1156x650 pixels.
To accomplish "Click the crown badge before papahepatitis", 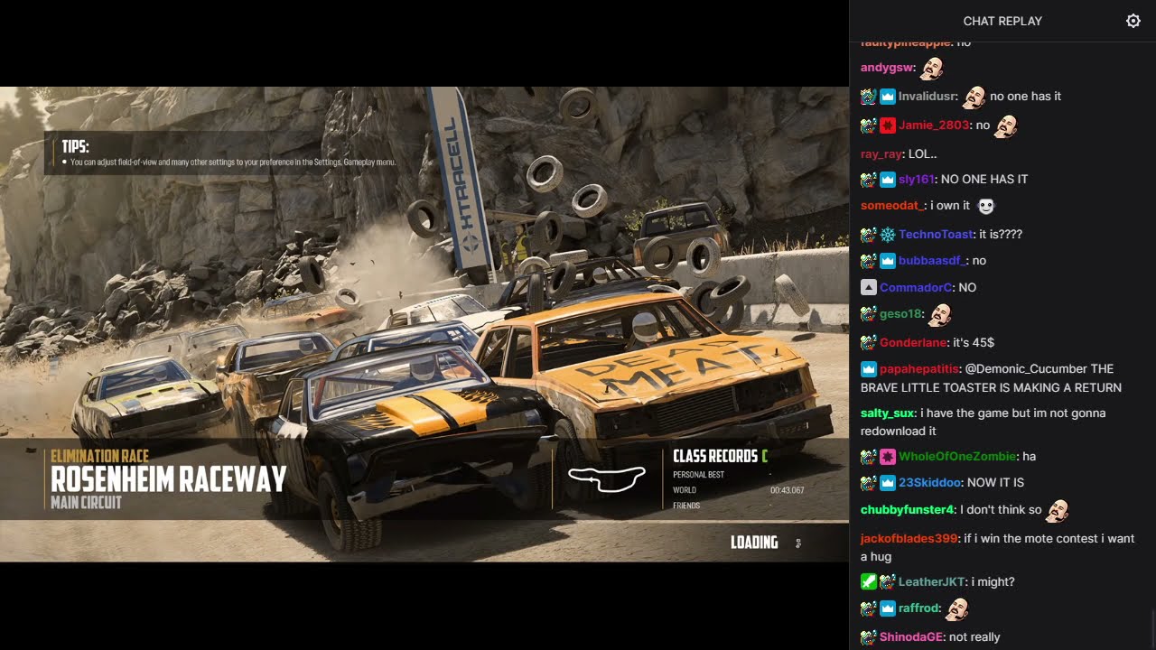I will pos(868,369).
